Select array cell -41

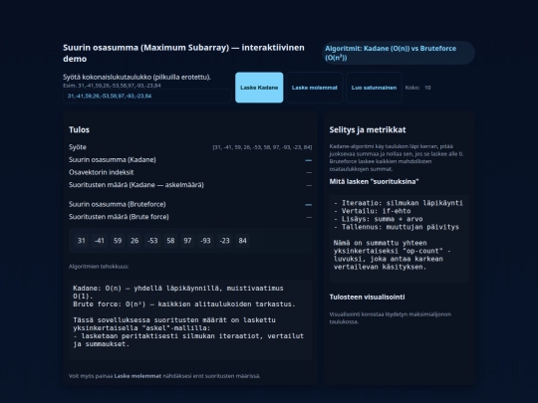(x=100, y=241)
